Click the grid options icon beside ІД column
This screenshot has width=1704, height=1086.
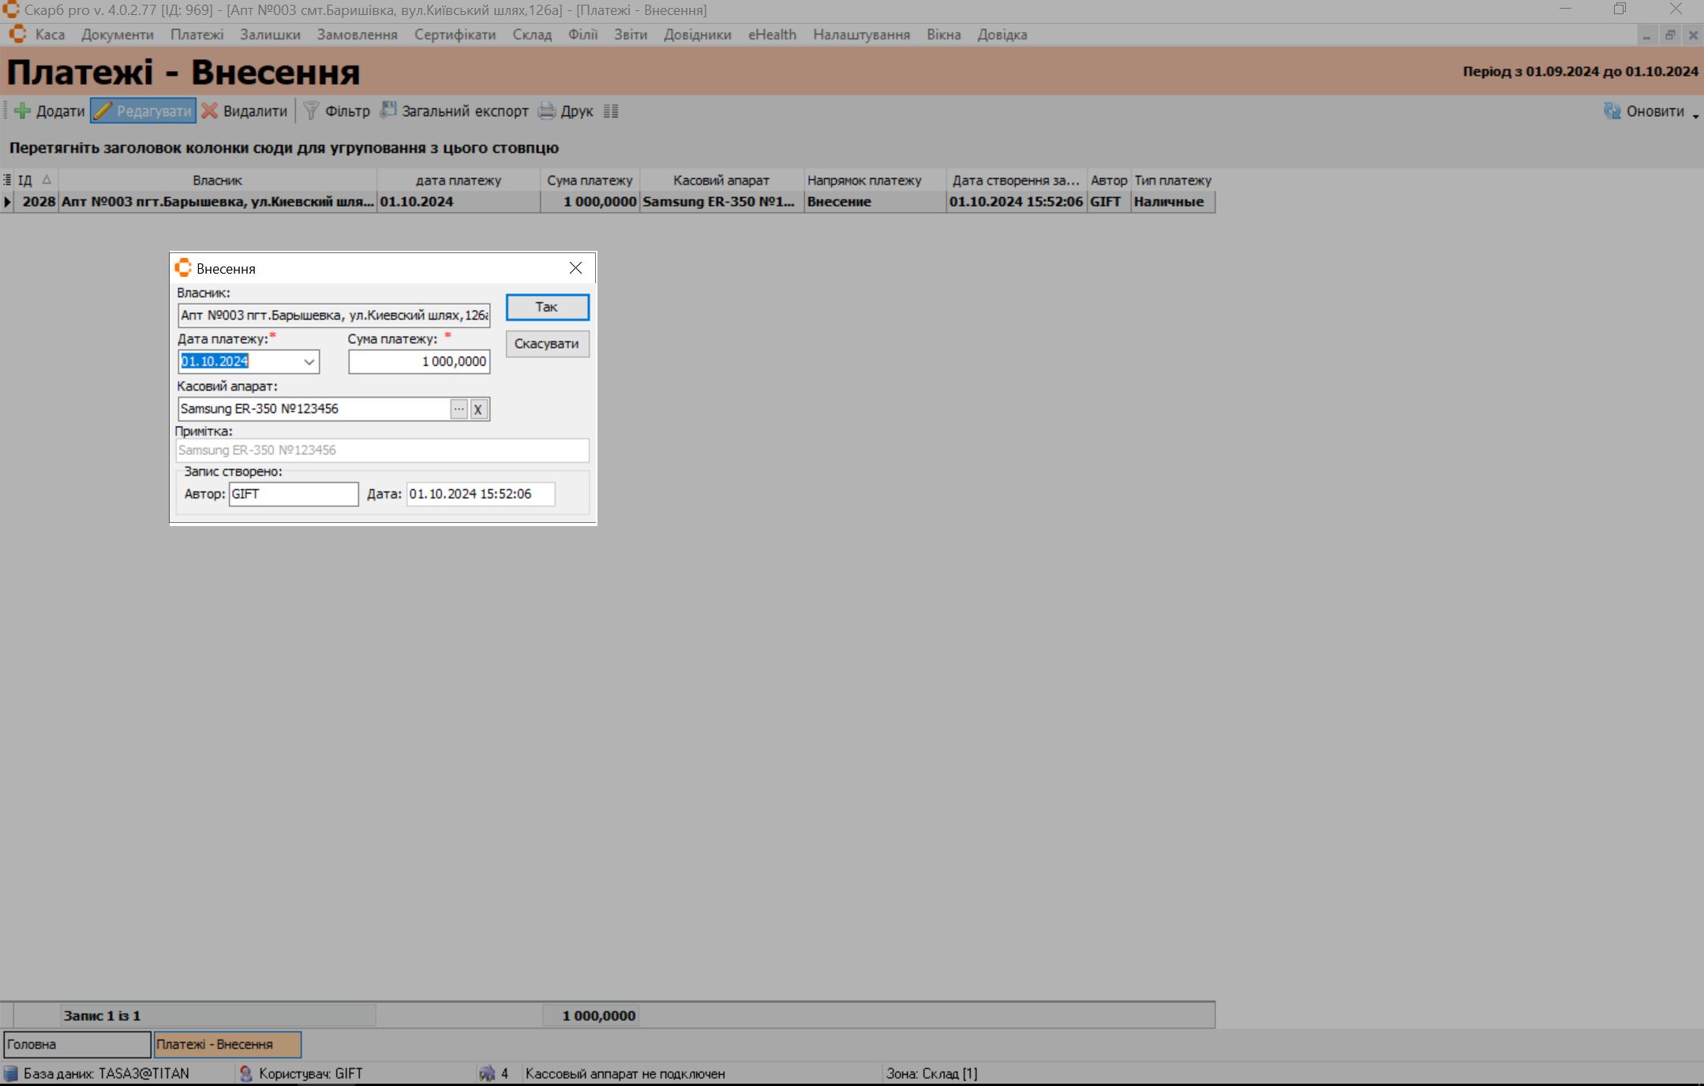coord(7,181)
